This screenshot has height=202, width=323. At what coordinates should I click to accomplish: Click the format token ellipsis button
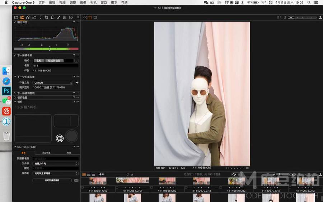coord(76,61)
